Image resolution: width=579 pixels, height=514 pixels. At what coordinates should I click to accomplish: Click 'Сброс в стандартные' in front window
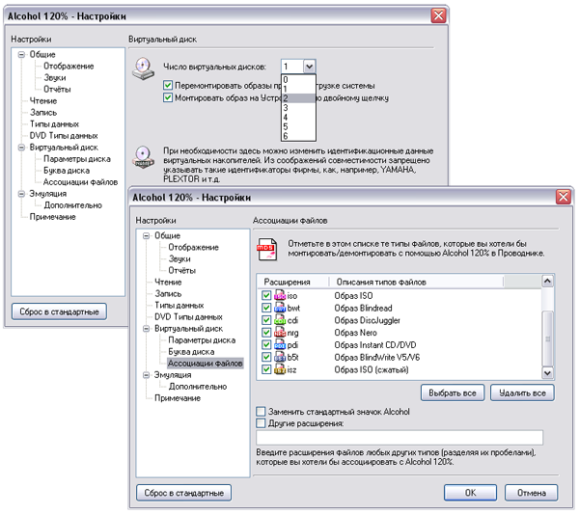coord(184,493)
